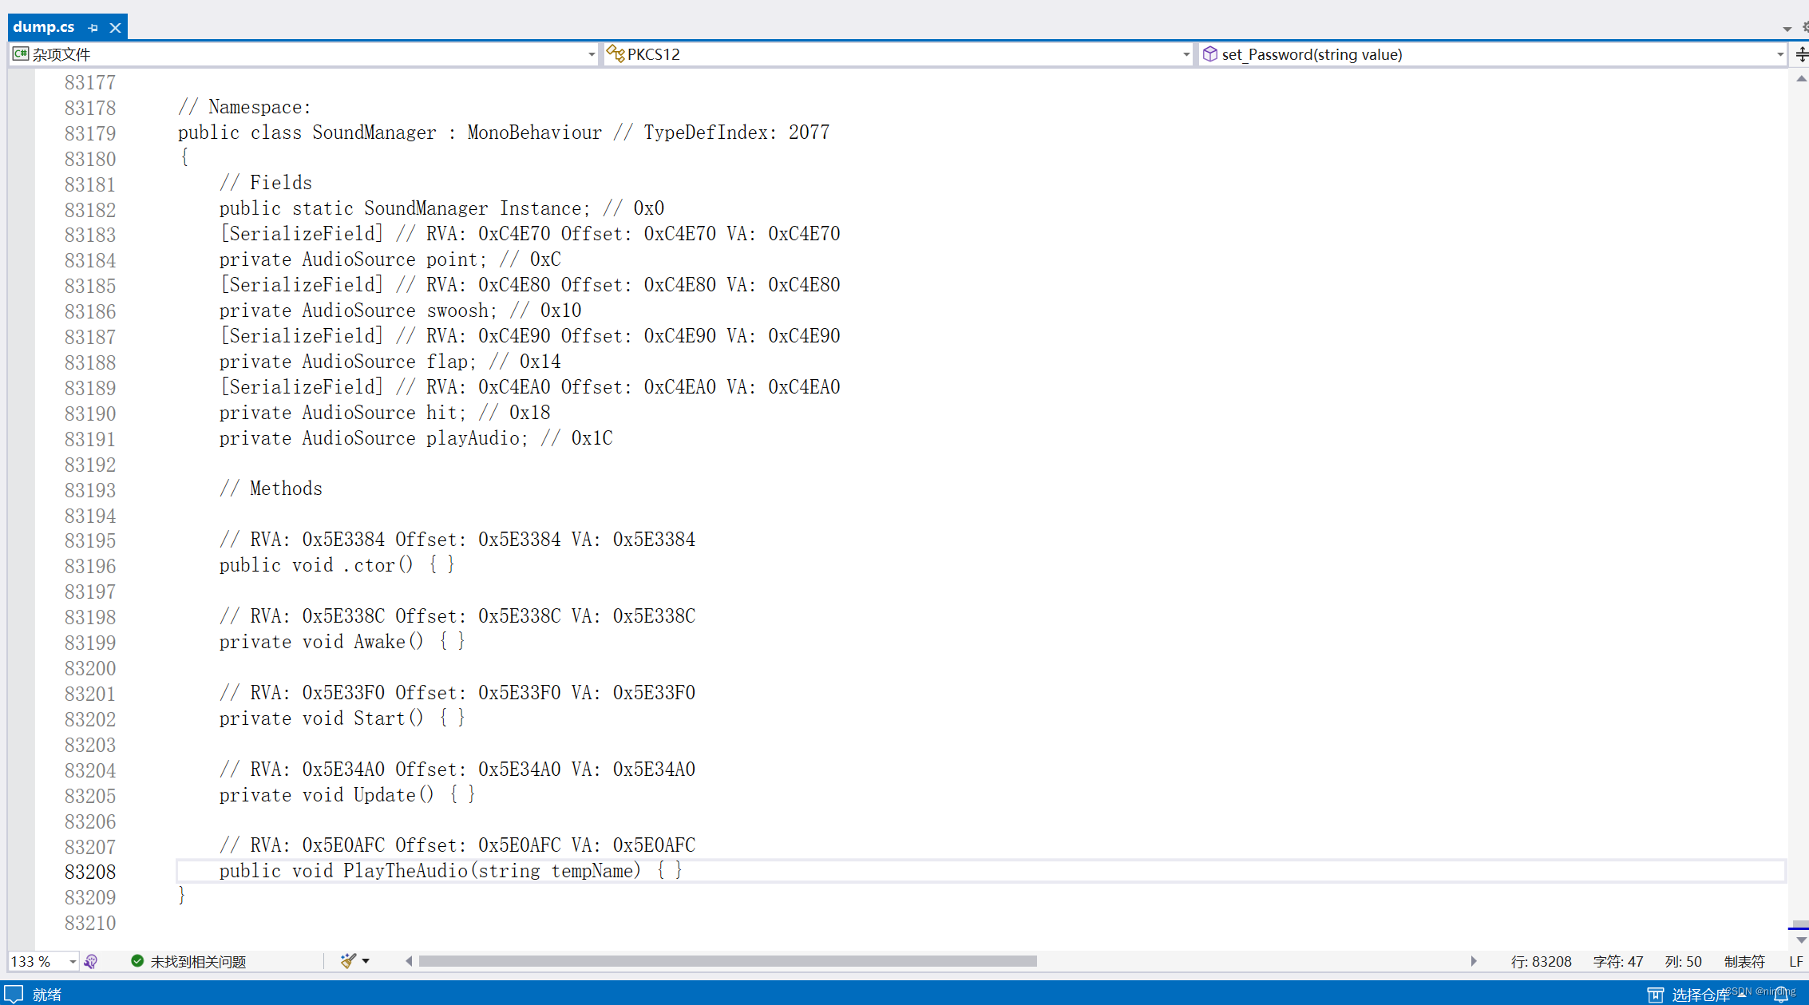Close the dump.cs tab
Viewport: 1809px width, 1005px height.
coord(116,28)
